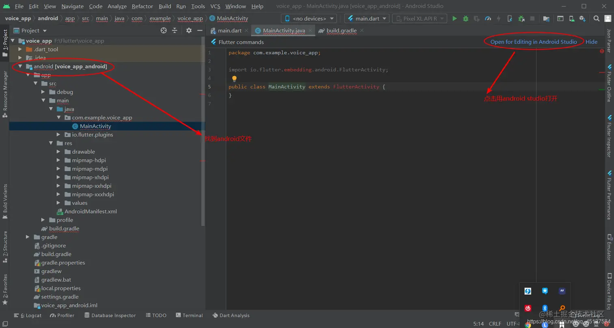Hide the Project panel with minus icon

coord(200,30)
